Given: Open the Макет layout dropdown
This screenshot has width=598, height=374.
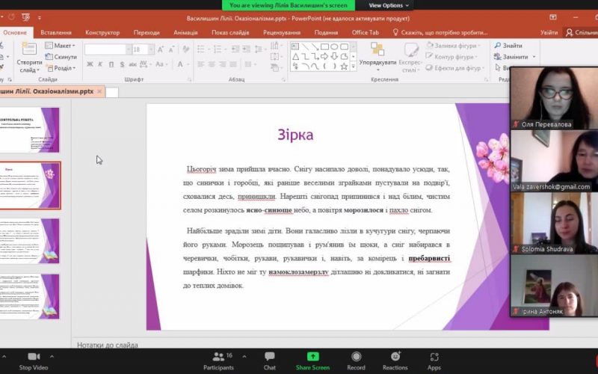Looking at the screenshot, I should [x=64, y=46].
